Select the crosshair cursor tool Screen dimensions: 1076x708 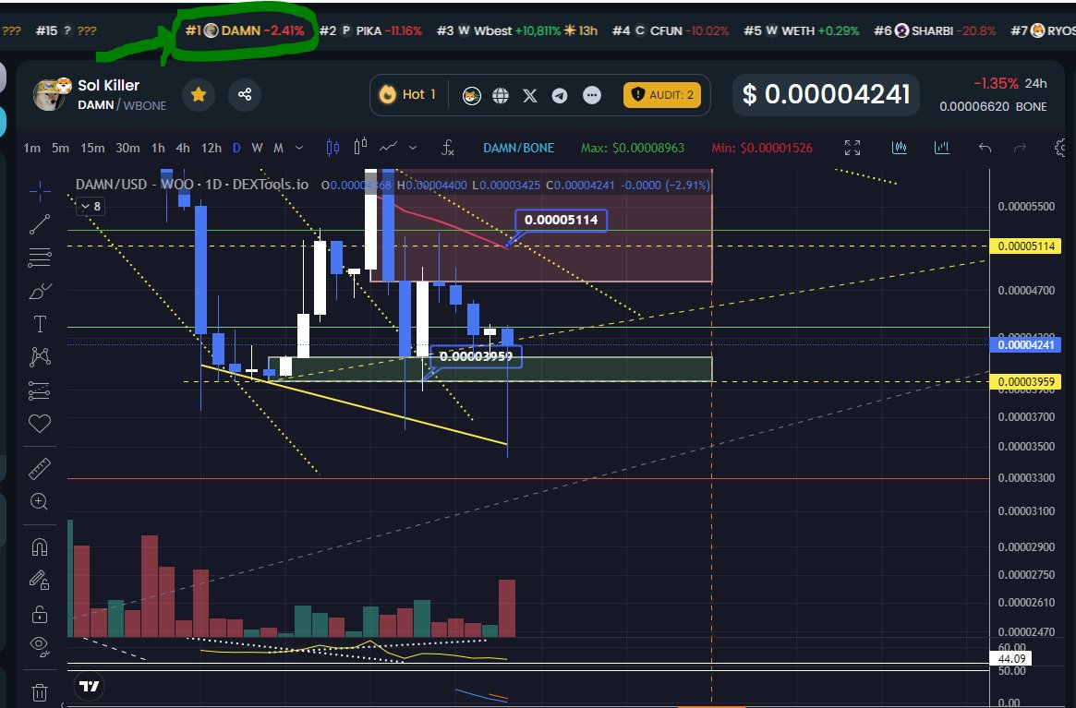[x=40, y=191]
